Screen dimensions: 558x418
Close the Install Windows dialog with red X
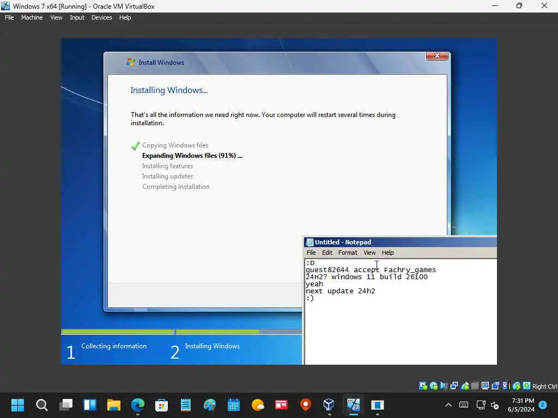pyautogui.click(x=437, y=56)
